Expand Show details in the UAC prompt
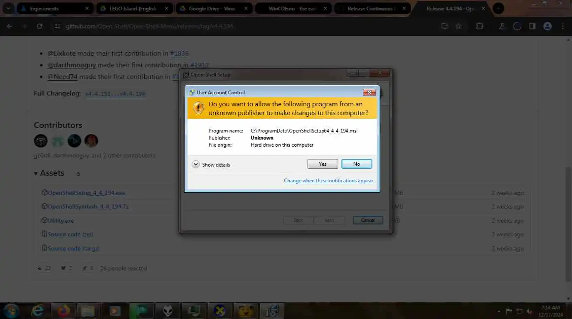The height and width of the screenshot is (319, 572). (211, 165)
